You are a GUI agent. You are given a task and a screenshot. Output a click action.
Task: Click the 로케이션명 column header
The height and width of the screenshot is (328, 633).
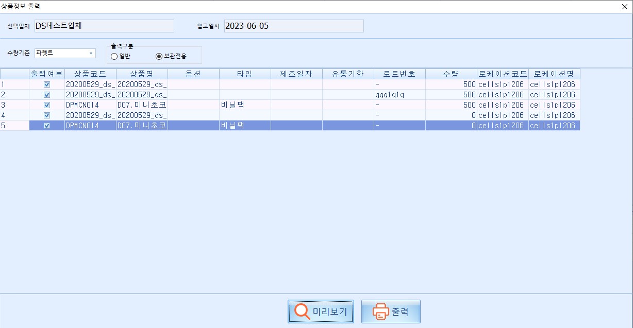tap(554, 74)
